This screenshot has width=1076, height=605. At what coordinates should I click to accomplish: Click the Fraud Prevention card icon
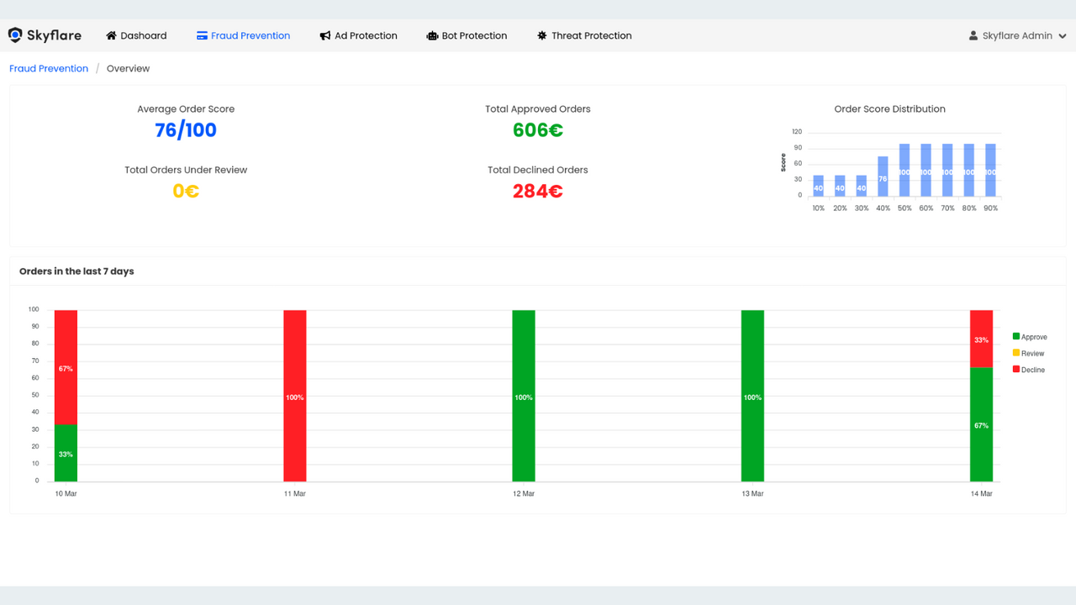tap(202, 35)
